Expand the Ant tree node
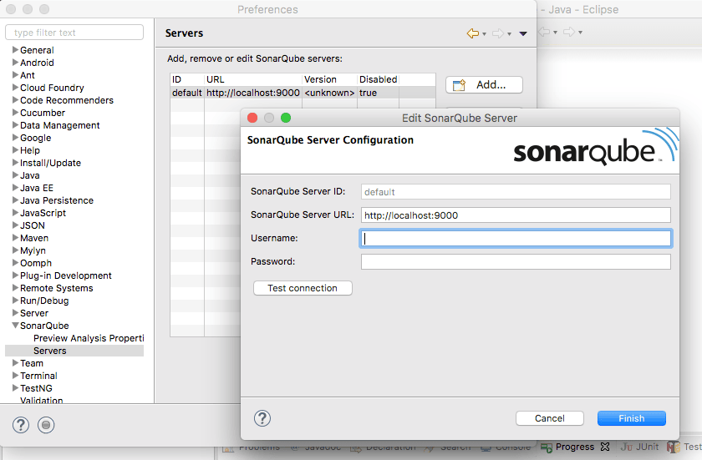 pos(15,74)
